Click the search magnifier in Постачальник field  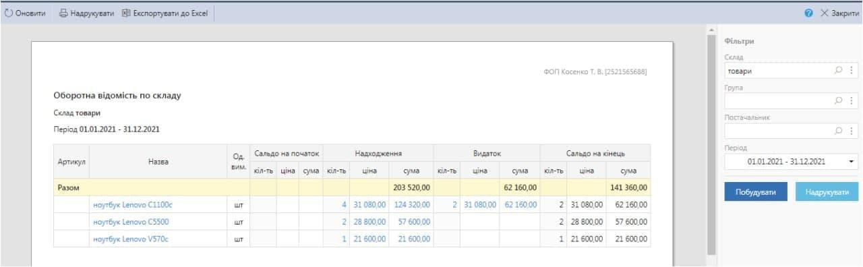tap(839, 131)
